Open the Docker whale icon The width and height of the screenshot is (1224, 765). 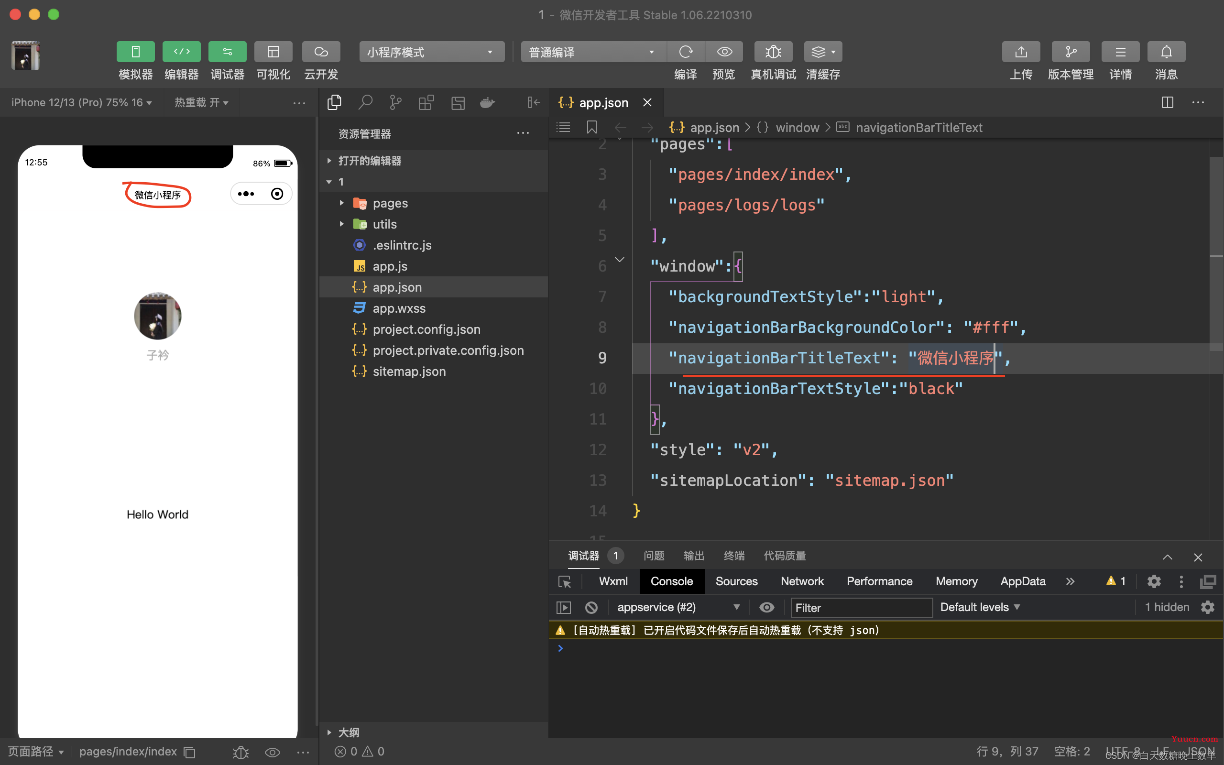pyautogui.click(x=488, y=103)
